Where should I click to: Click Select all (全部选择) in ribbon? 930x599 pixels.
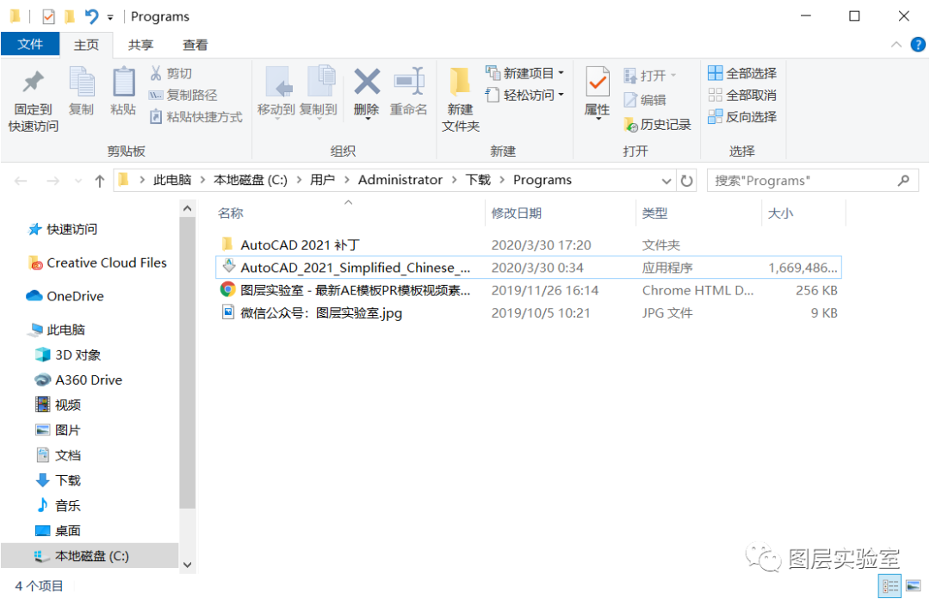(x=742, y=73)
